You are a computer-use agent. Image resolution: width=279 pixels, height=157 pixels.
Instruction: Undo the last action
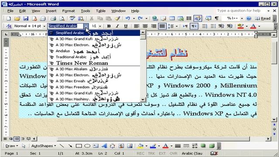click(x=128, y=18)
